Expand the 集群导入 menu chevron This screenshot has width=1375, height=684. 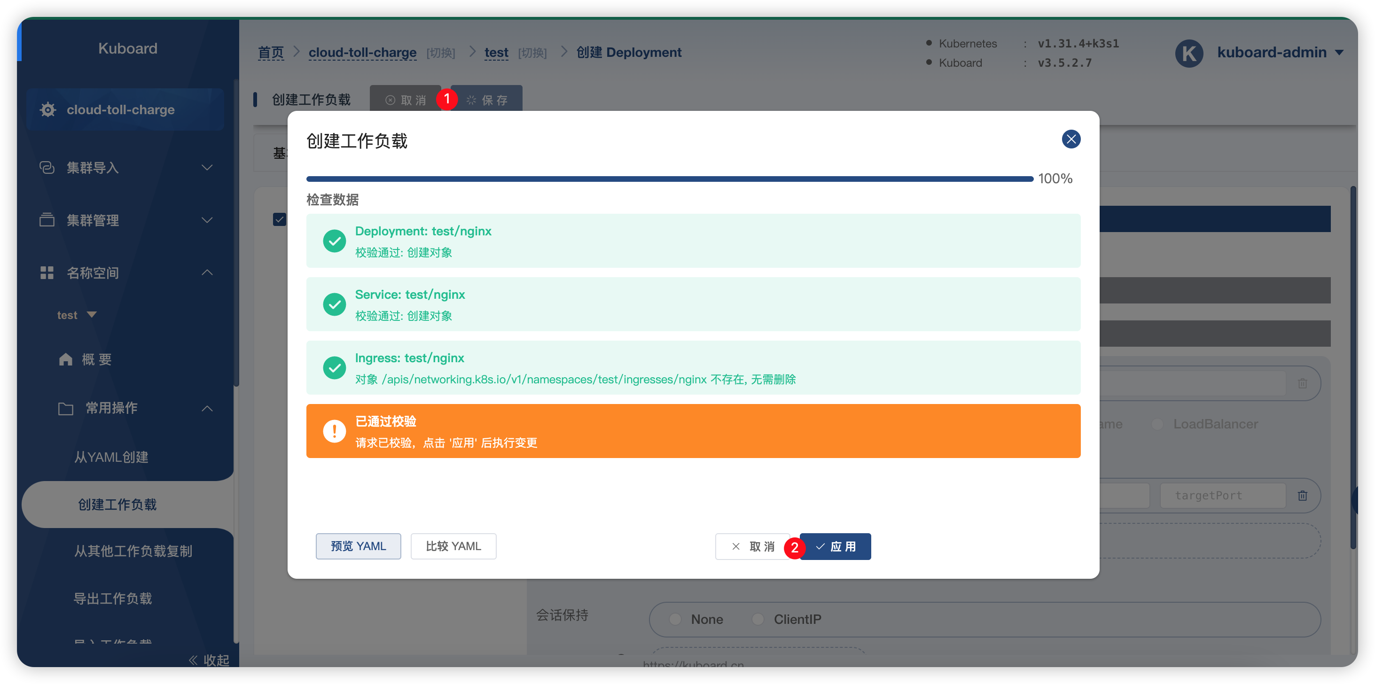(x=207, y=168)
